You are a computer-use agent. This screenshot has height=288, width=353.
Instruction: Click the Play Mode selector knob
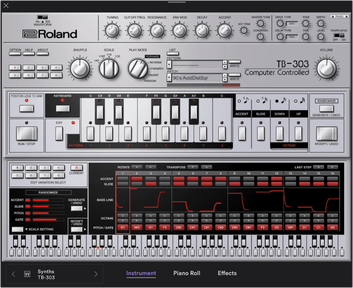coord(138,69)
